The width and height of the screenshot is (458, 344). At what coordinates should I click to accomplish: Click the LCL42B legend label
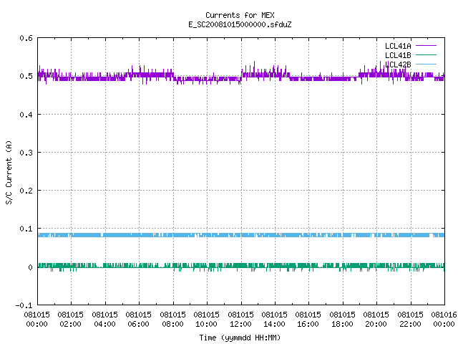tap(398, 64)
